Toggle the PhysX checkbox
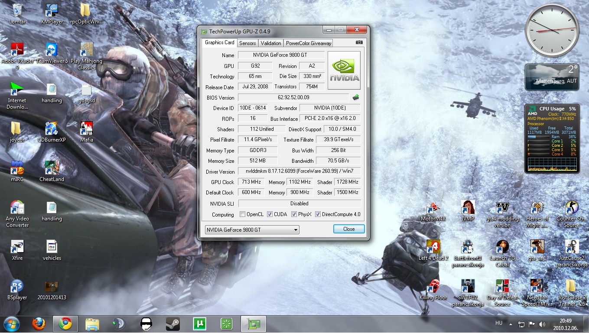Viewport: 589px width, 333px height. [x=294, y=214]
